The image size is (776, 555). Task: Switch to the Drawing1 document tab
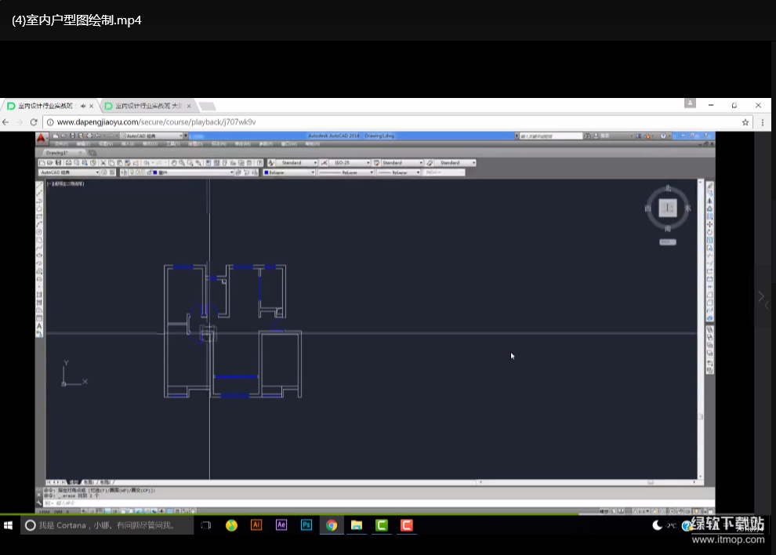[x=57, y=153]
